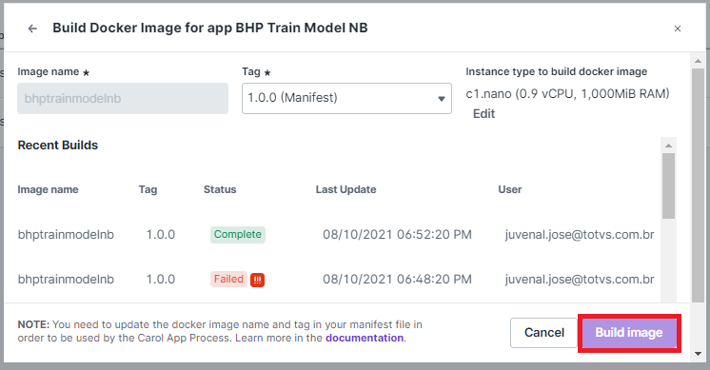Click user email in the Failed build row
710x370 pixels.
coord(580,280)
